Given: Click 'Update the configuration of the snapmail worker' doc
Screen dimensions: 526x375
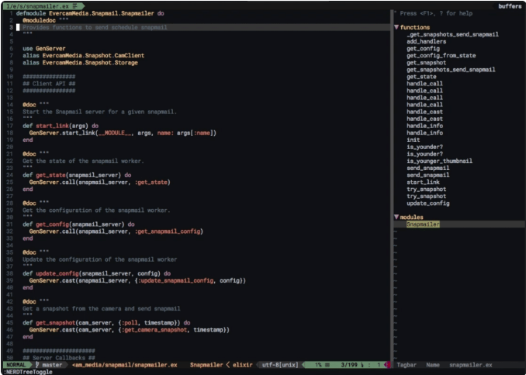Looking at the screenshot, I should (x=99, y=259).
